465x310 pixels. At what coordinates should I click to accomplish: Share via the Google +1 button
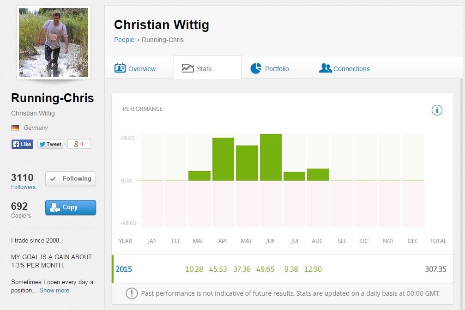tap(79, 144)
